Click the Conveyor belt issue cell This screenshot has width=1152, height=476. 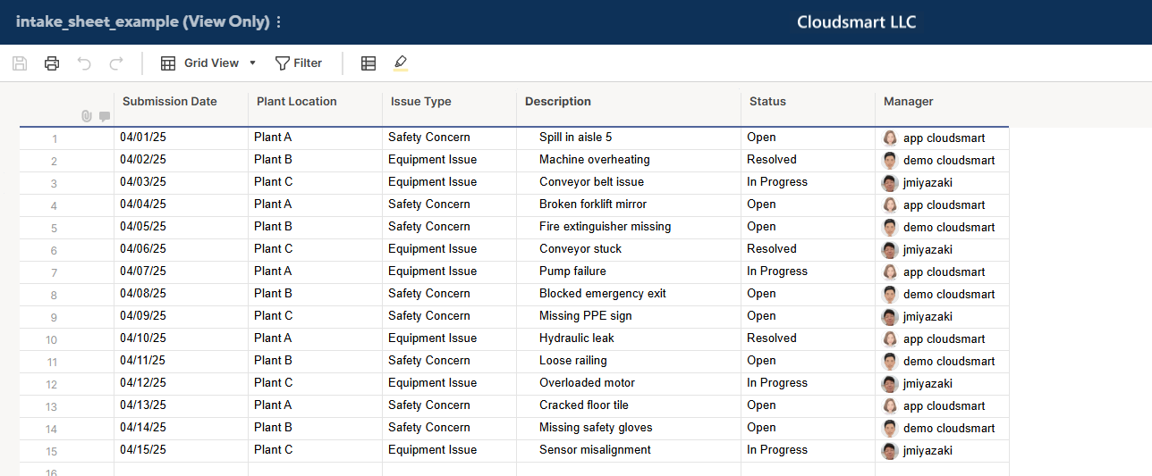pos(629,182)
